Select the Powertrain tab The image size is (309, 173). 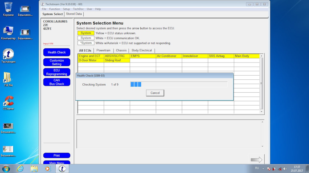[x=103, y=50]
